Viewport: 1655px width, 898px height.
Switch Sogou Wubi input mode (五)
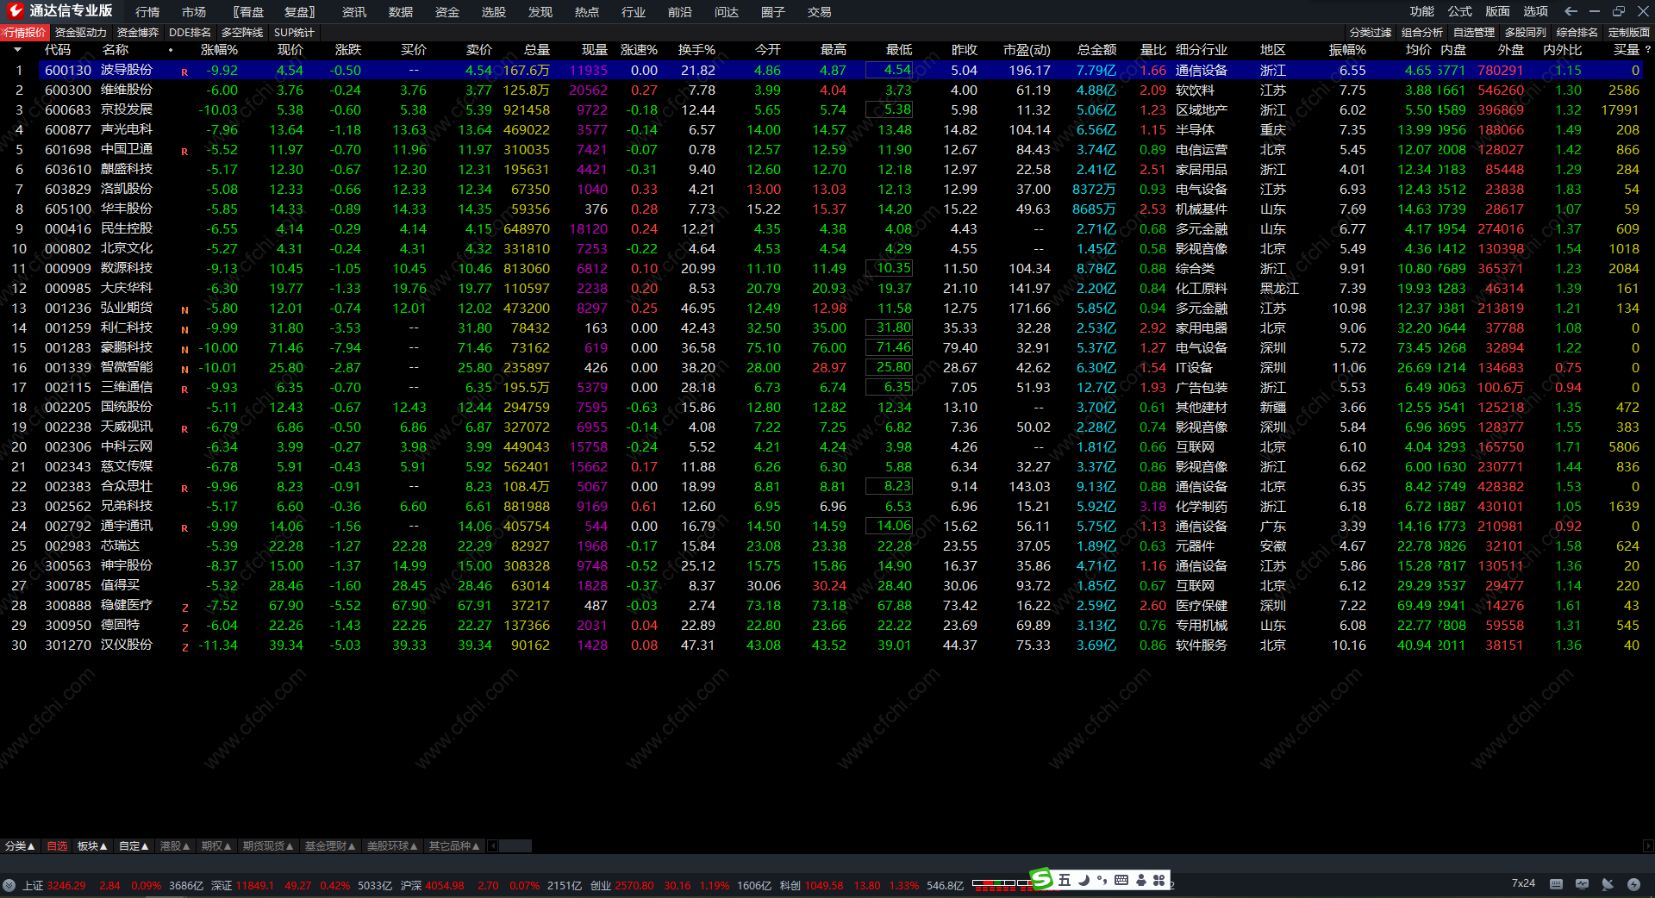[x=1065, y=880]
